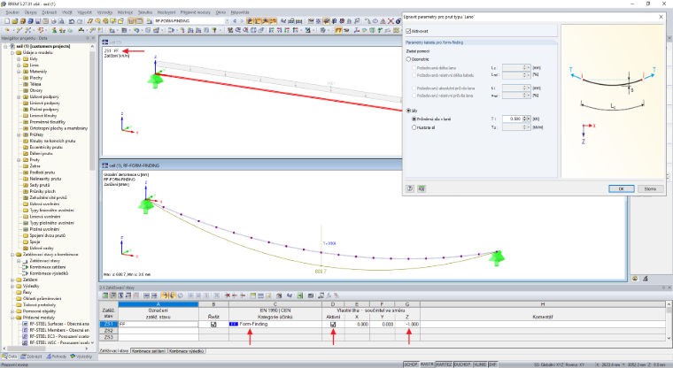Screen dimensions: 673x368
Task: Expand the Průřezy tree node
Action: click(19, 134)
